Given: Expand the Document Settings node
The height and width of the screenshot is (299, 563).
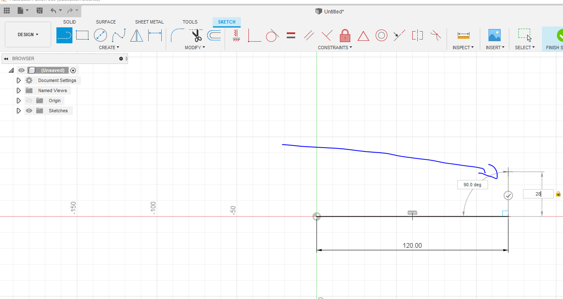Looking at the screenshot, I should 19,80.
